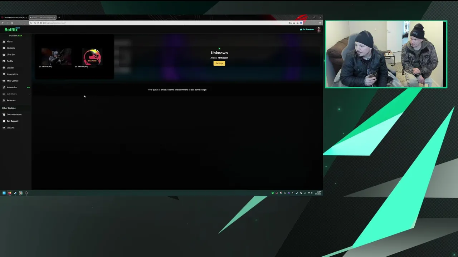
Task: Open the Mini-Games menu entry
Action: click(x=13, y=81)
